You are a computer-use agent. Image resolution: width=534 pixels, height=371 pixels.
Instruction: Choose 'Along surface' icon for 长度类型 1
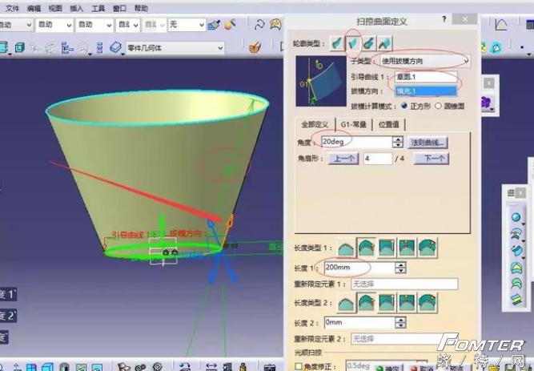point(428,248)
